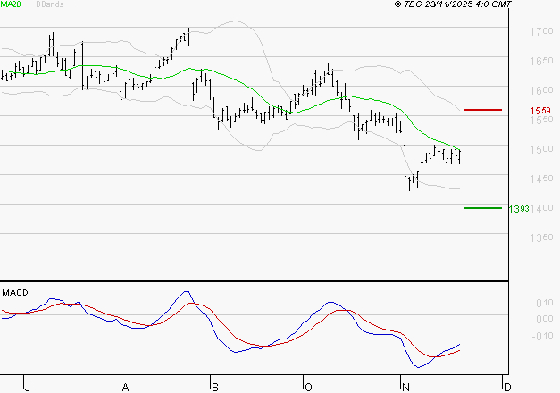This screenshot has width=560, height=393.
Task: Click the N month marker on timeline
Action: click(405, 388)
